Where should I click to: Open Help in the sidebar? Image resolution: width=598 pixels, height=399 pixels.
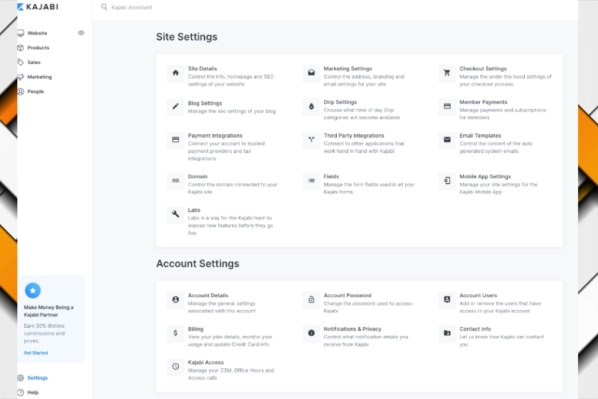33,392
